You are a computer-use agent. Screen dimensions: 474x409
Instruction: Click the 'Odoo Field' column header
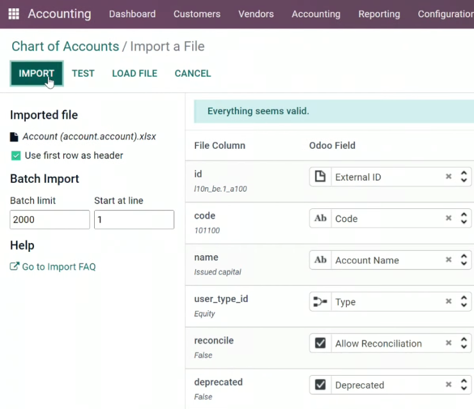pyautogui.click(x=332, y=146)
